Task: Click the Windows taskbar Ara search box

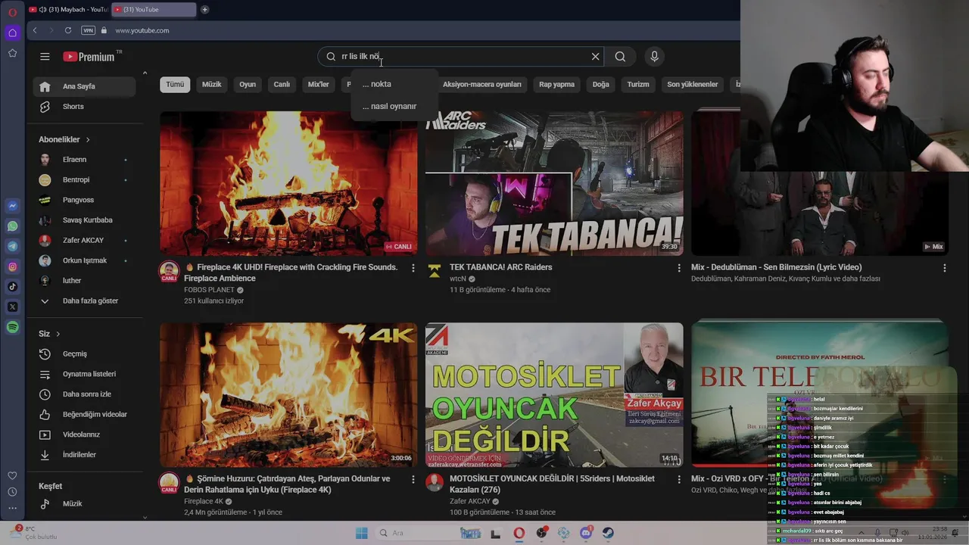Action: (x=428, y=533)
